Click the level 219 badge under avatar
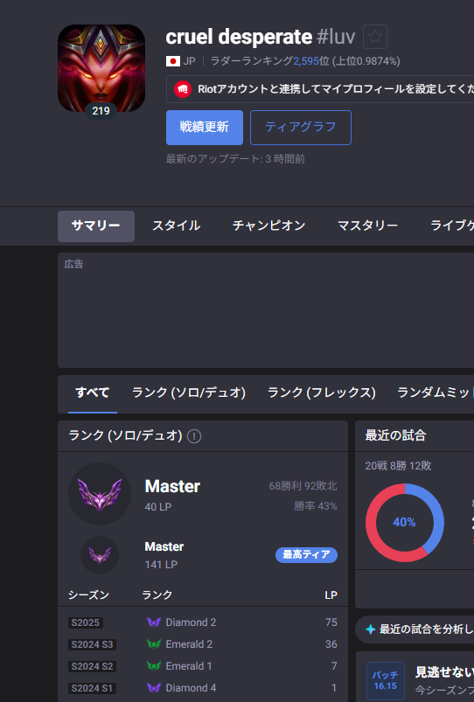The height and width of the screenshot is (702, 474). (101, 110)
